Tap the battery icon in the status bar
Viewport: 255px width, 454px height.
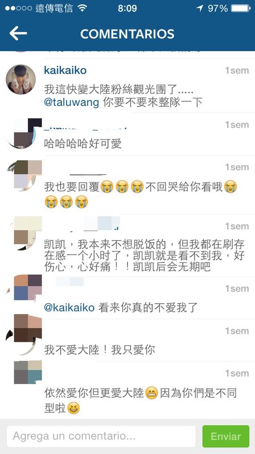point(240,8)
